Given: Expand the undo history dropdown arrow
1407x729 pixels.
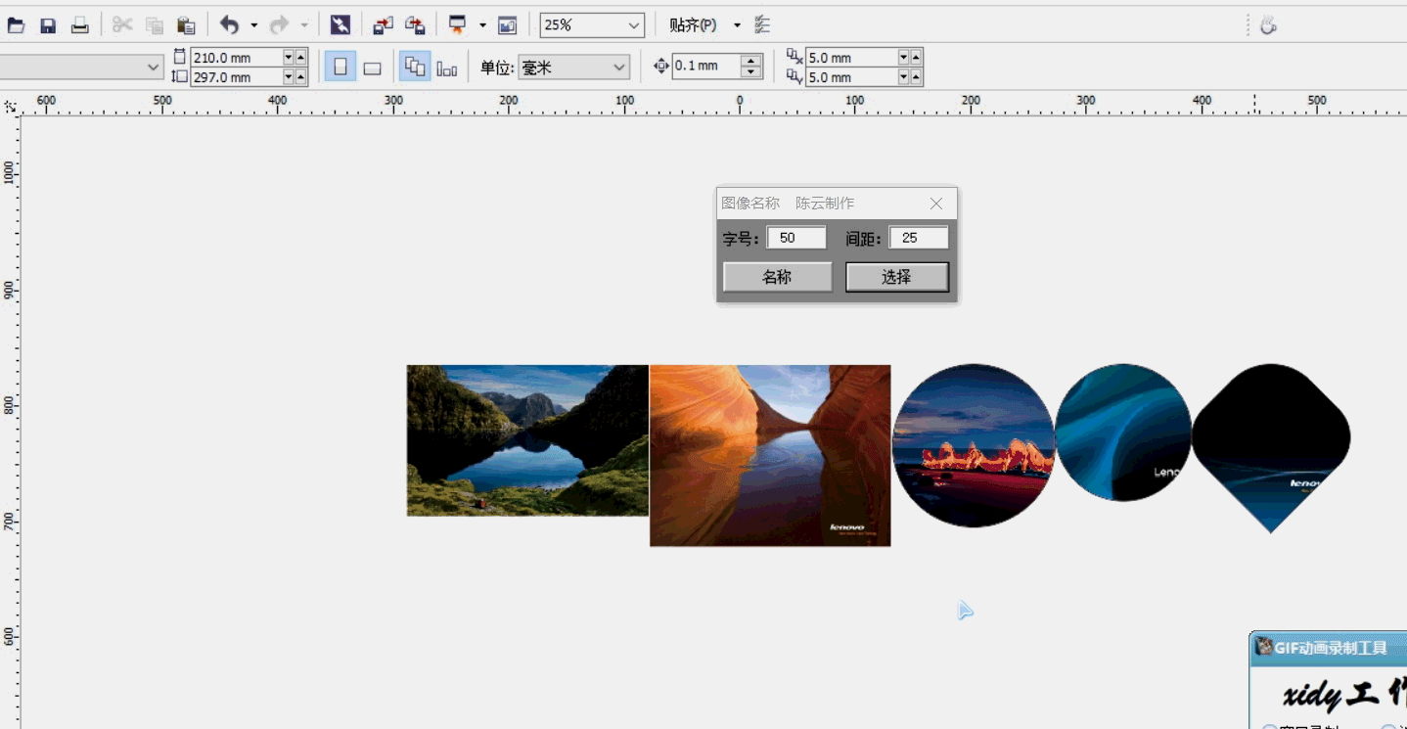Looking at the screenshot, I should pyautogui.click(x=254, y=25).
